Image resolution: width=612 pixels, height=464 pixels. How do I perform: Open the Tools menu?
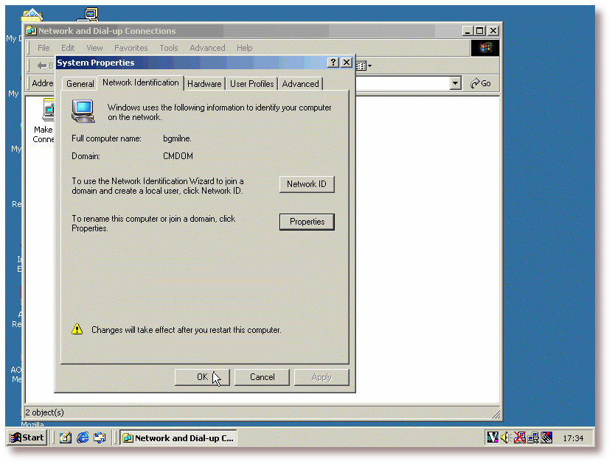(169, 48)
